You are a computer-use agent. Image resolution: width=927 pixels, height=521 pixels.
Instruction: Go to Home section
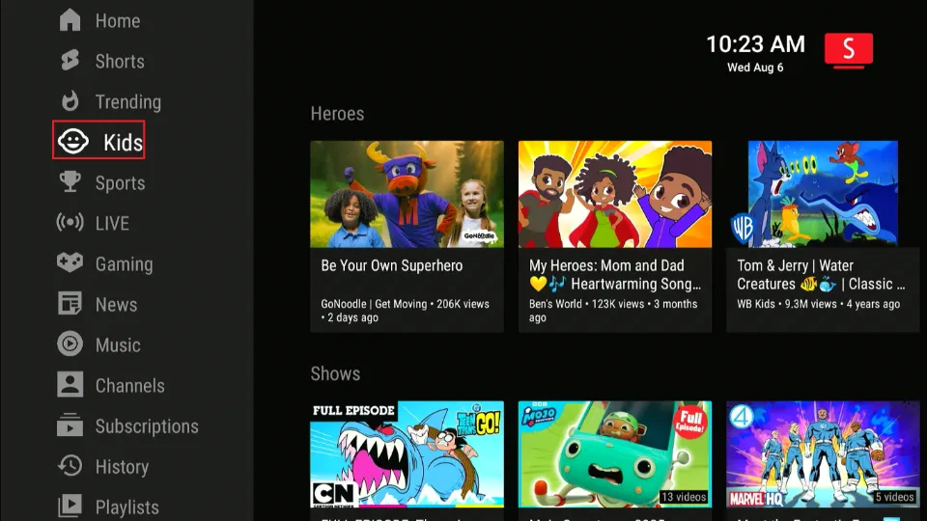click(118, 20)
